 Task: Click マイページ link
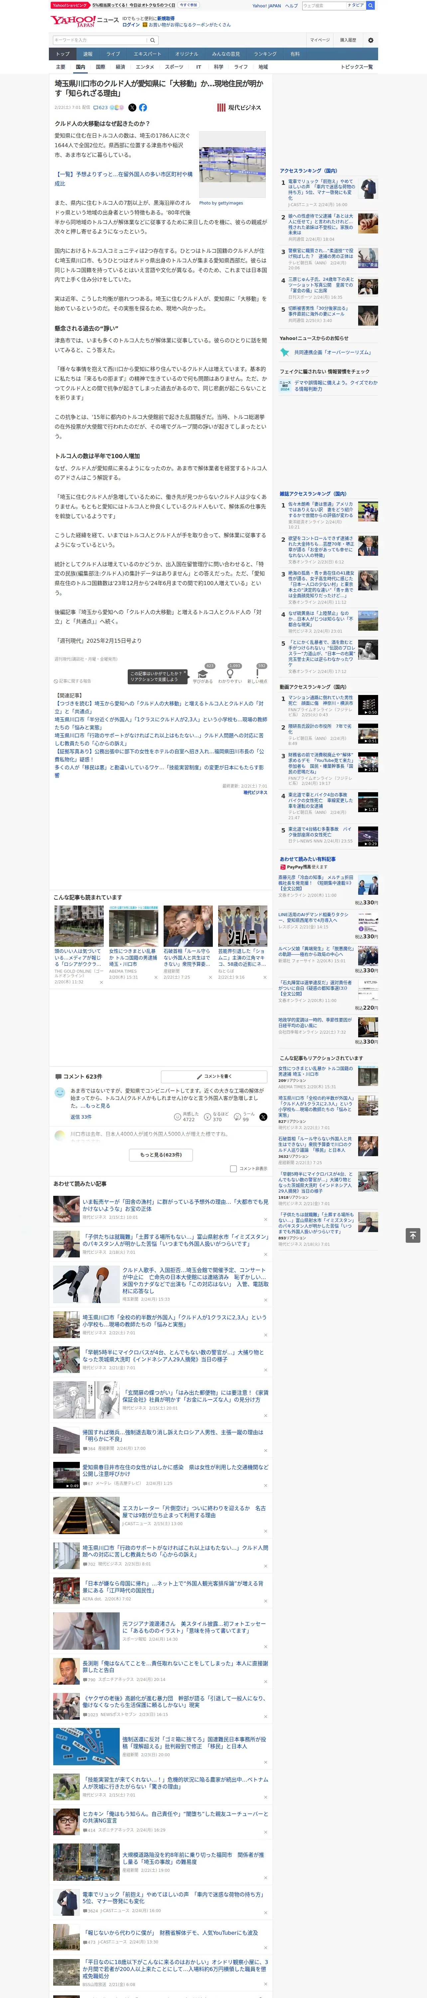[319, 40]
